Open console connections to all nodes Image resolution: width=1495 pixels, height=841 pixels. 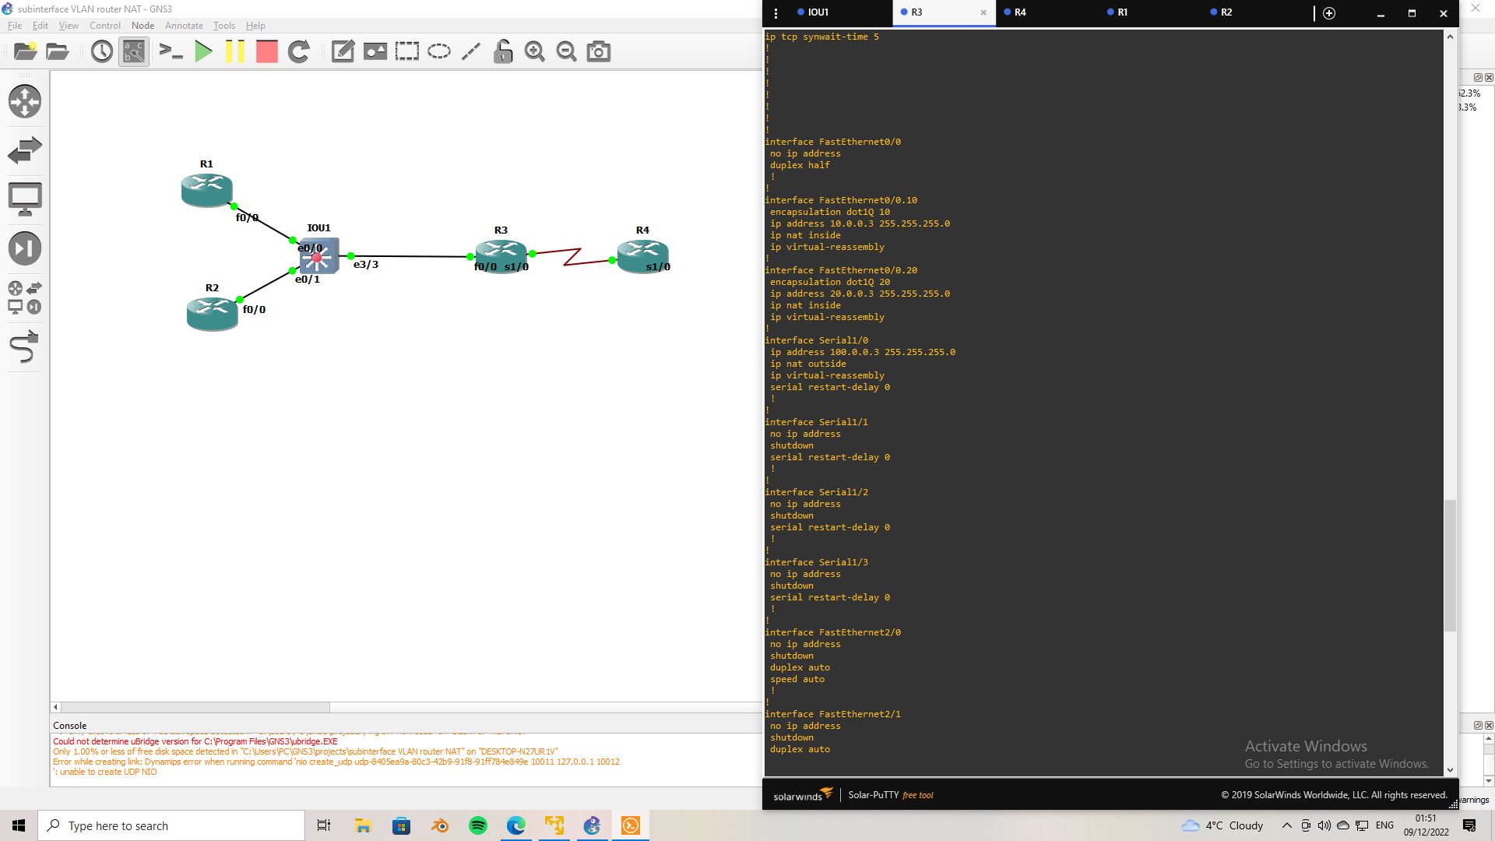click(172, 51)
